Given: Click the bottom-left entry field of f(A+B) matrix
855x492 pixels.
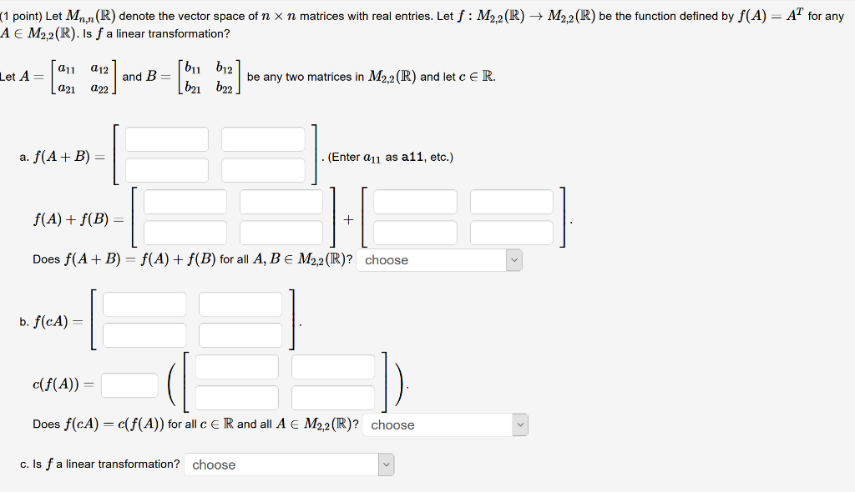Looking at the screenshot, I should coord(166,169).
